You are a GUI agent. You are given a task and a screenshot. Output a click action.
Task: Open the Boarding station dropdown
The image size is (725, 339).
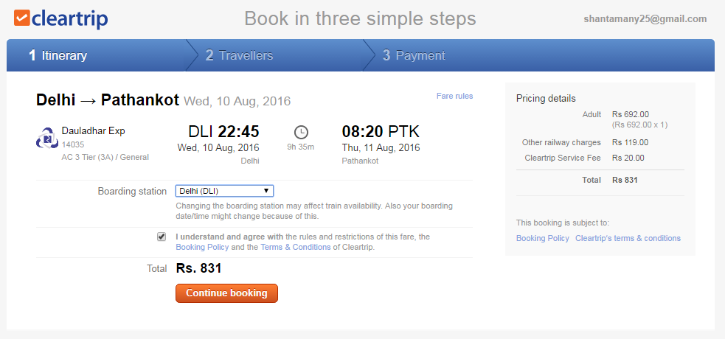224,191
